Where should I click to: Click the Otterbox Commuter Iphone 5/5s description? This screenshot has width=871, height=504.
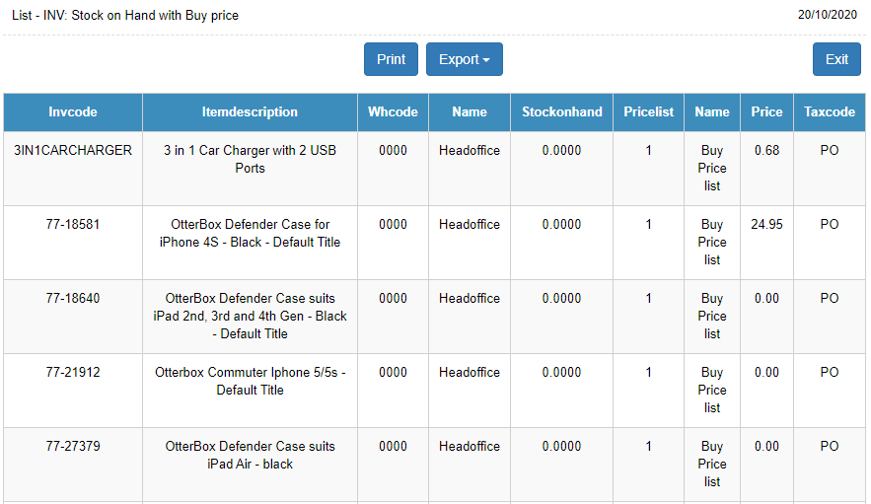(x=250, y=381)
